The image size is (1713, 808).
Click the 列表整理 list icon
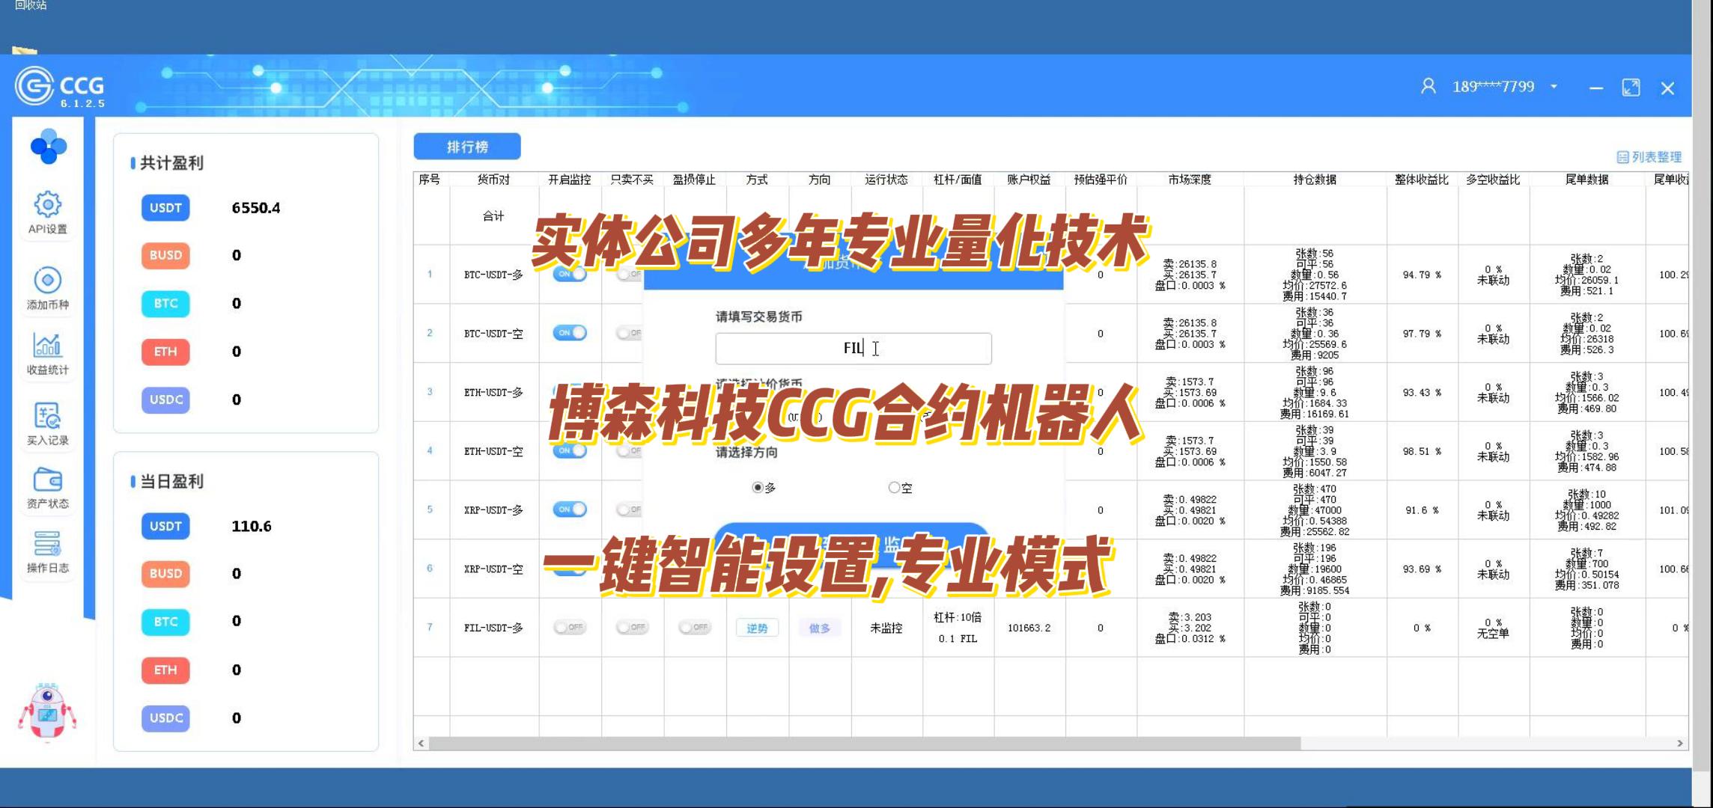[1622, 157]
